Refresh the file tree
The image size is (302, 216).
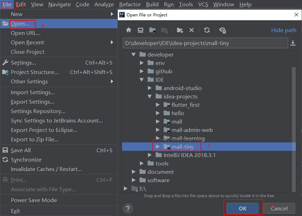point(207,30)
